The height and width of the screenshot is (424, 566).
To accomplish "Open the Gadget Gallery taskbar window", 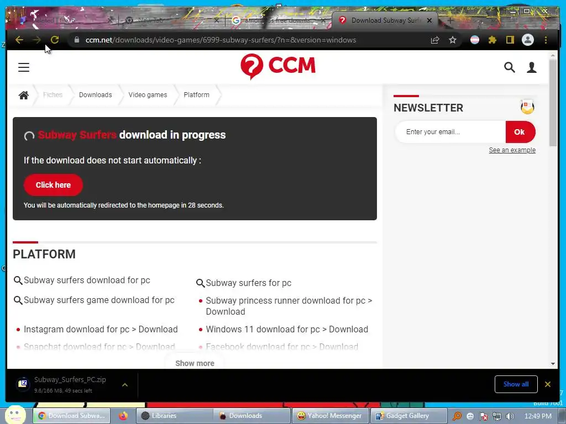I will click(x=408, y=416).
